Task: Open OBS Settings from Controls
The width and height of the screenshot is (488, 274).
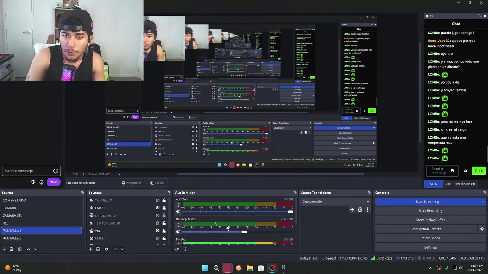Action: tap(430, 247)
